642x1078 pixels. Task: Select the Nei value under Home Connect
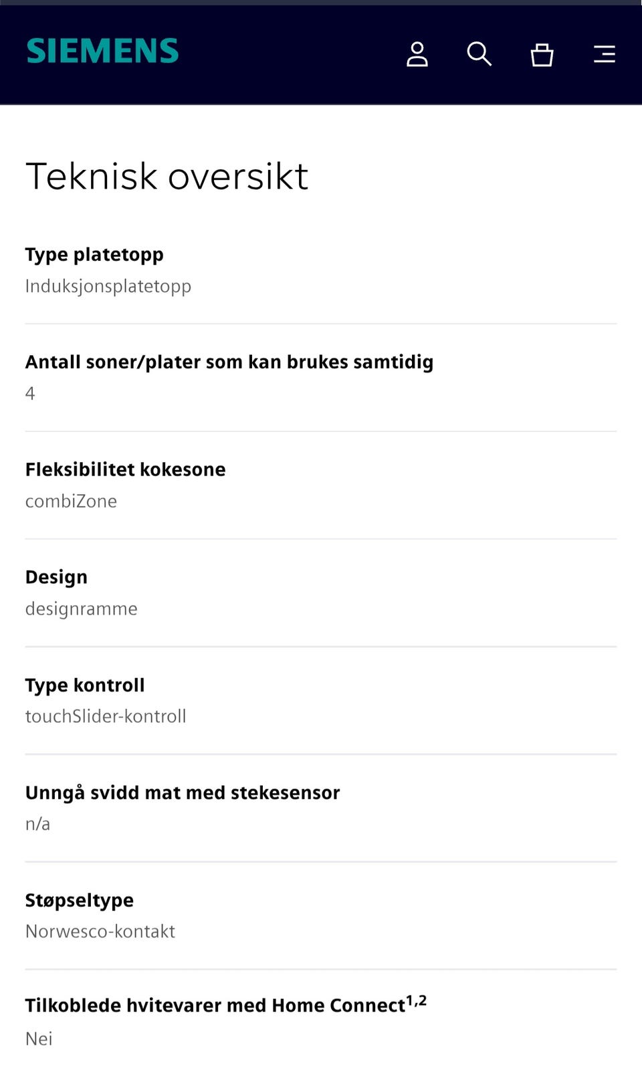(39, 1039)
